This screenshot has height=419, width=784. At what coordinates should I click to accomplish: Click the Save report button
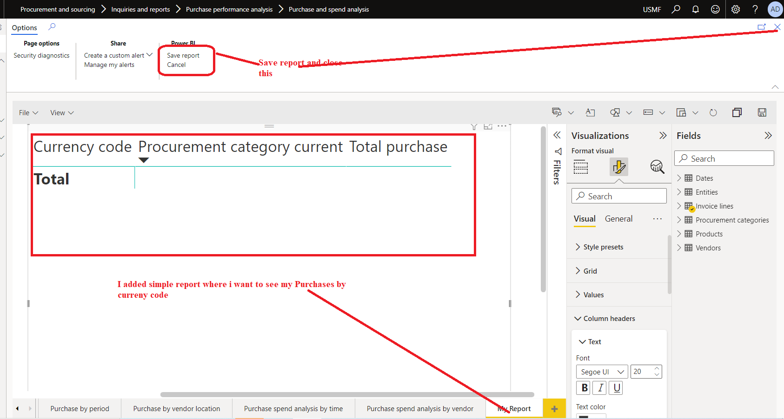(x=183, y=55)
